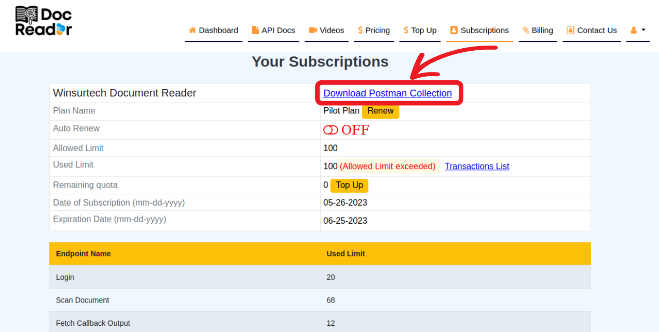Viewport: 659px width, 332px height.
Task: Click the dollar icon beside Pricing
Action: coord(361,30)
